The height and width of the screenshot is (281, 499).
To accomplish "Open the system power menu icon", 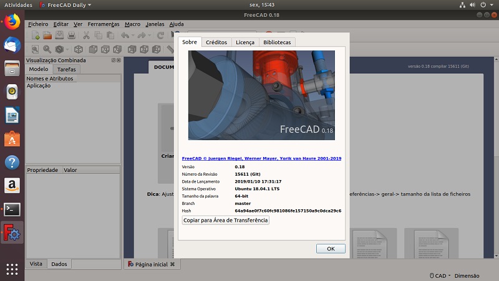I will [x=483, y=5].
